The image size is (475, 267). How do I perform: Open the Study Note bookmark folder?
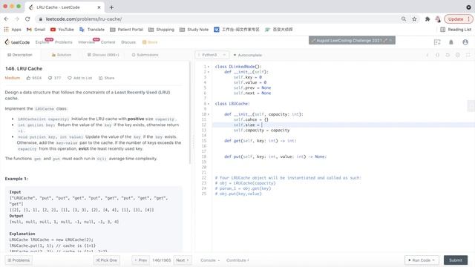click(194, 30)
